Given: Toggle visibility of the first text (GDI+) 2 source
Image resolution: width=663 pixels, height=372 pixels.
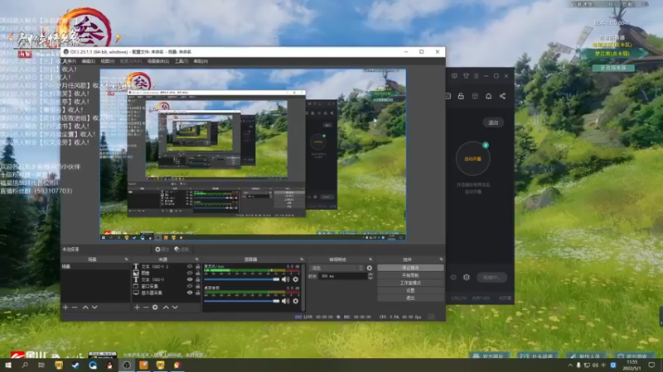Looking at the screenshot, I should point(190,266).
